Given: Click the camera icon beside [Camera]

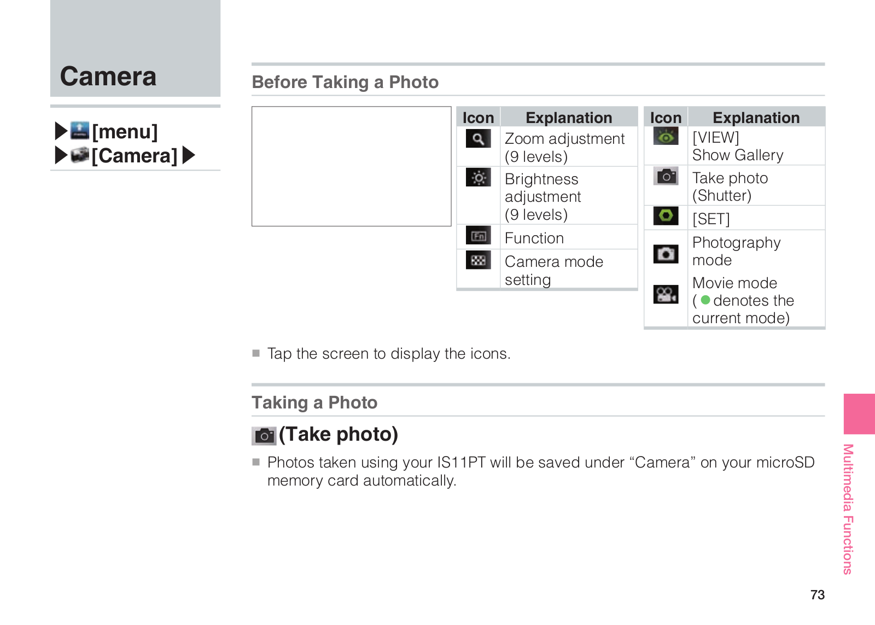Looking at the screenshot, I should (80, 155).
